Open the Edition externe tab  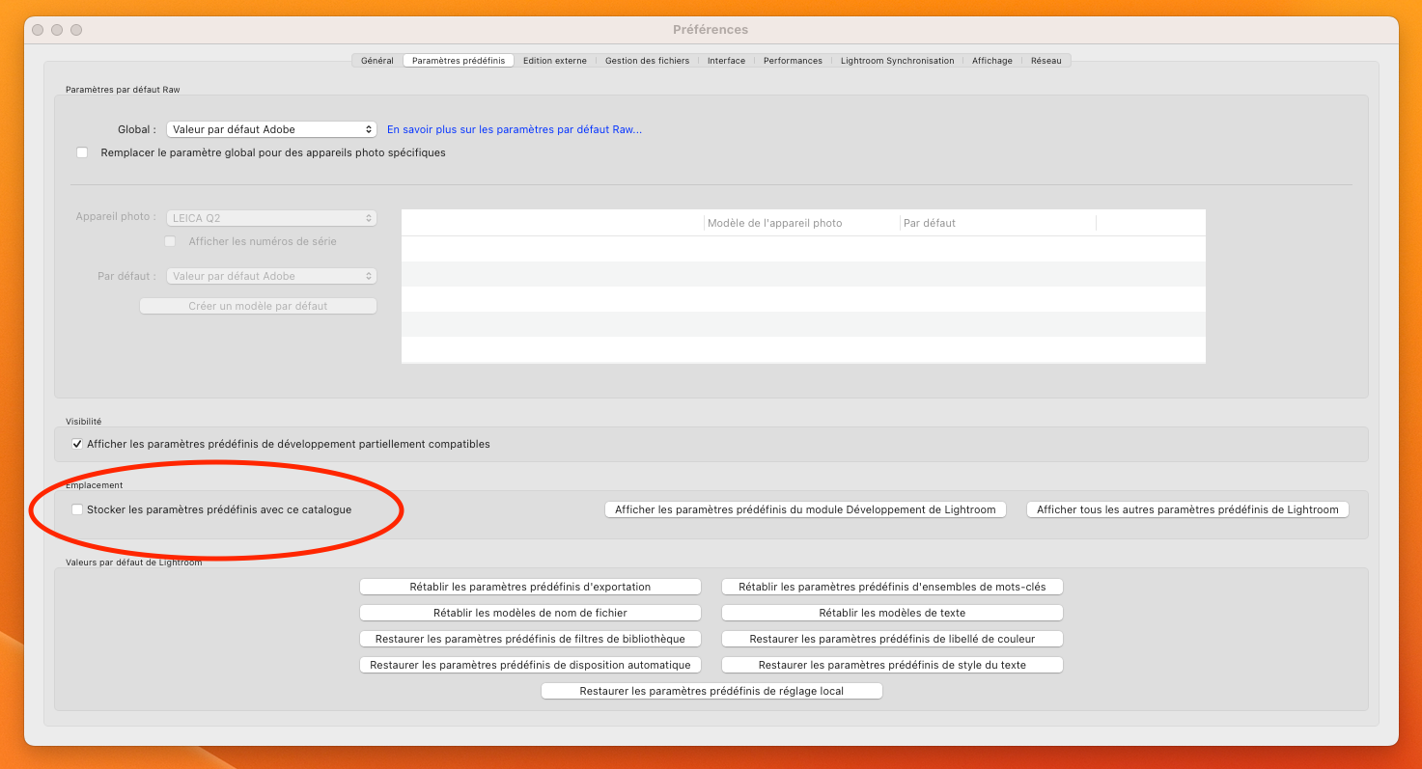coord(554,61)
